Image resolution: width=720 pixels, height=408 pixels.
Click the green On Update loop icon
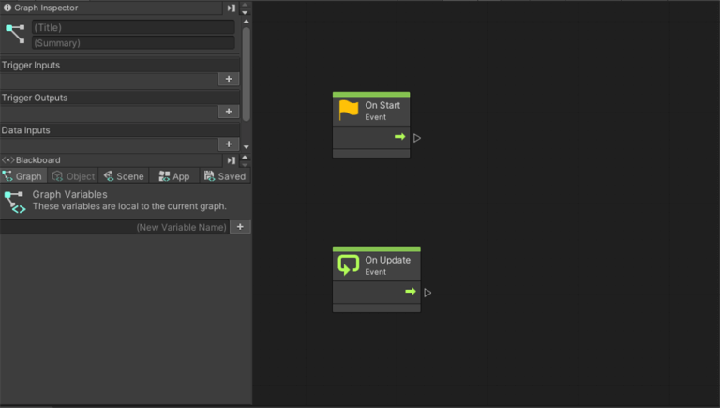click(x=349, y=265)
